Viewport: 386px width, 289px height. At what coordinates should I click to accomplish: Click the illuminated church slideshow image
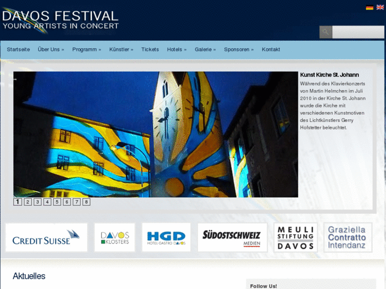(156, 134)
